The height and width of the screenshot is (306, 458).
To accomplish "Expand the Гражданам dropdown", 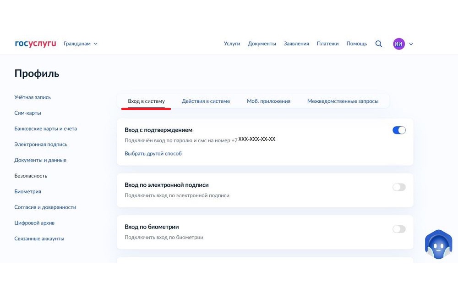I will [81, 44].
